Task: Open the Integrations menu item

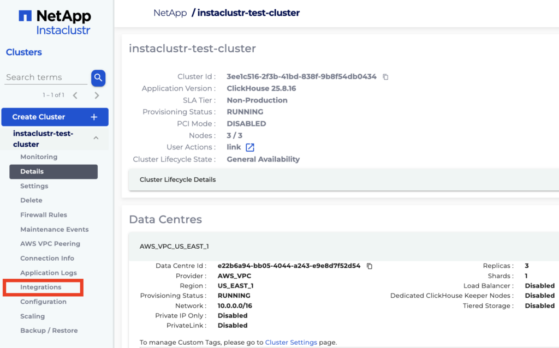Action: (41, 287)
